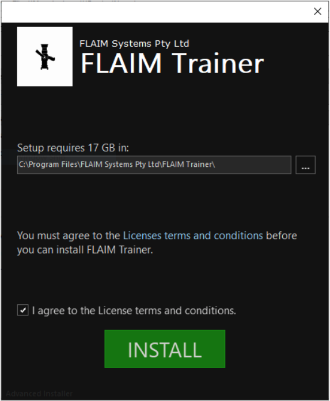
Task: Close the FLAIM Trainer setup window
Action: click(x=317, y=12)
